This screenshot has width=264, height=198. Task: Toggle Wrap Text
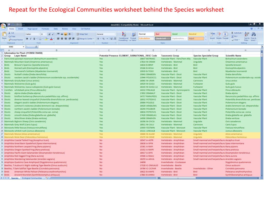pos(82,34)
